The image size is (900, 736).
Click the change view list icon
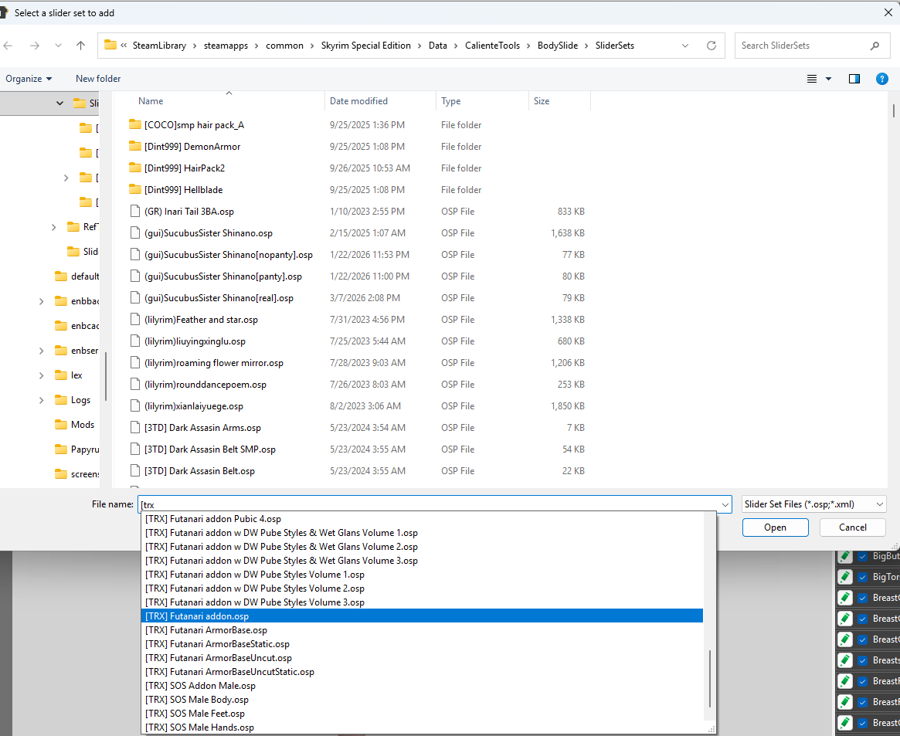point(812,79)
